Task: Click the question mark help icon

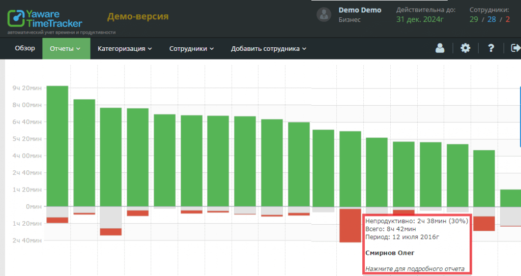Action: [491, 48]
